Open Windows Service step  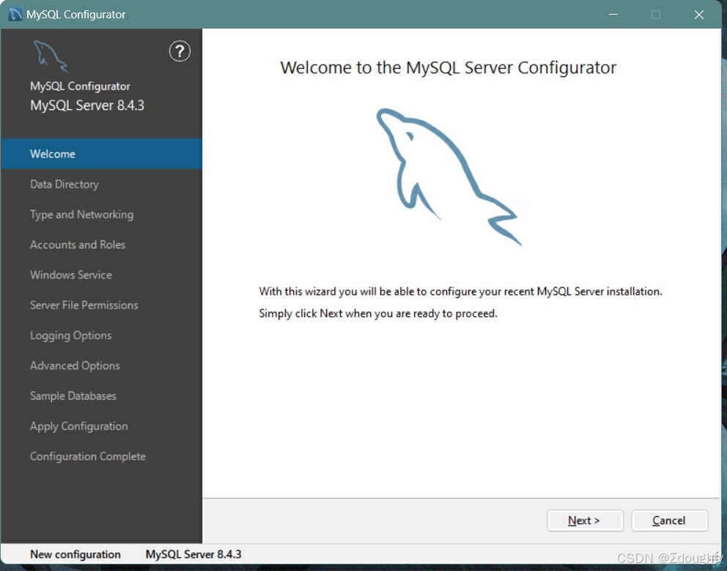pos(102,275)
